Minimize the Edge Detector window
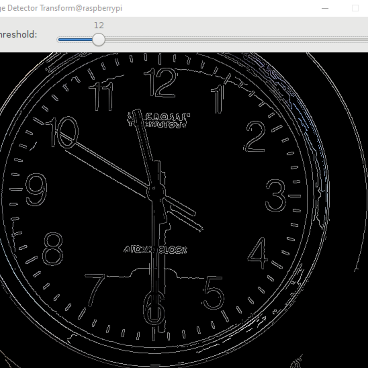This screenshot has height=368, width=368. [x=325, y=8]
